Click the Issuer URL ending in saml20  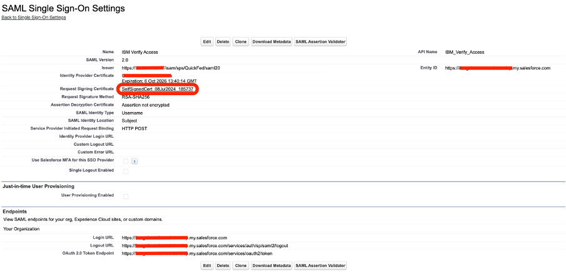click(x=171, y=68)
